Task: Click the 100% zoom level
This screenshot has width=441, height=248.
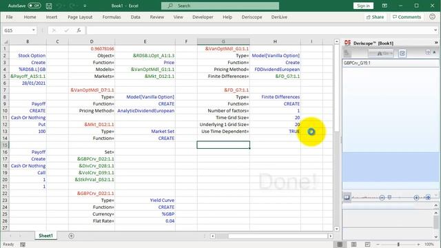Action: (x=429, y=245)
